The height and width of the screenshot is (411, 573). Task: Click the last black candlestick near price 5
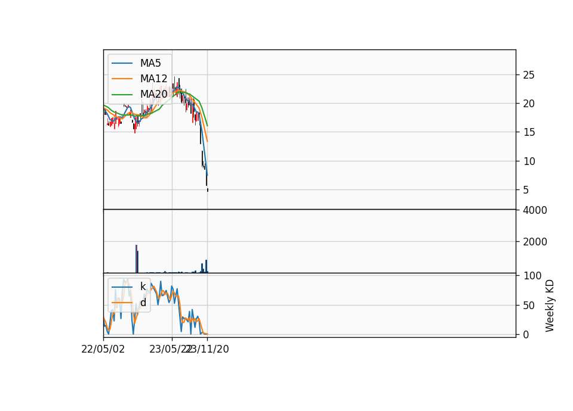pyautogui.click(x=208, y=190)
